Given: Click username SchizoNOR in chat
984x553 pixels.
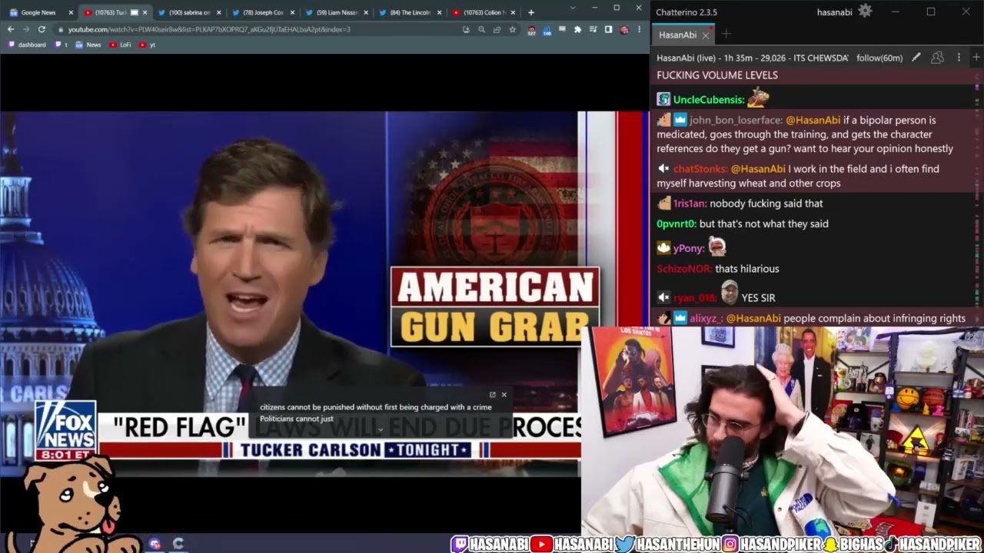Looking at the screenshot, I should point(684,269).
